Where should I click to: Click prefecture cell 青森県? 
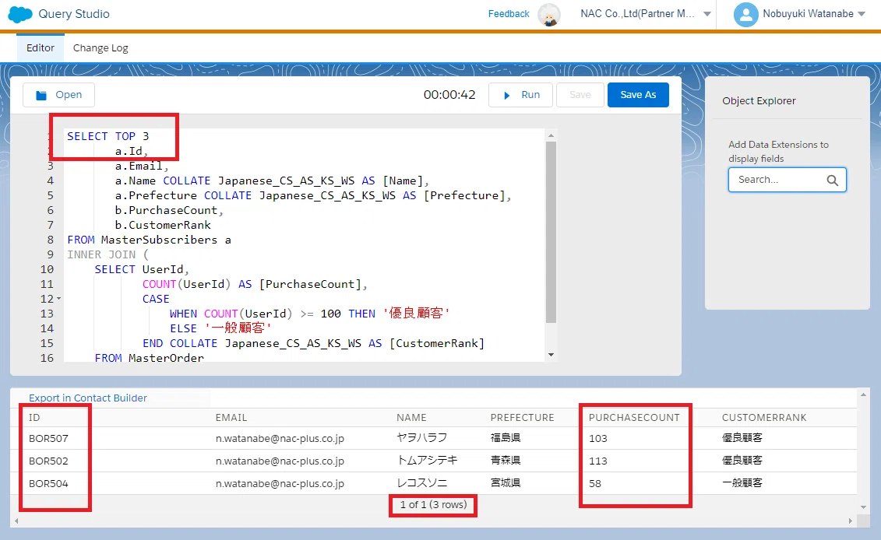click(x=505, y=461)
